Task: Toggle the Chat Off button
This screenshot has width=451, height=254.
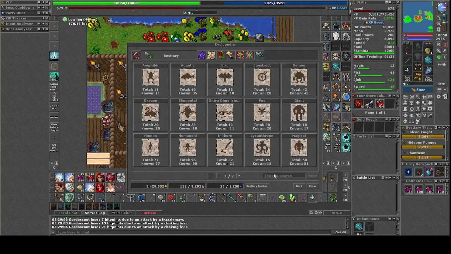Action: [341, 232]
